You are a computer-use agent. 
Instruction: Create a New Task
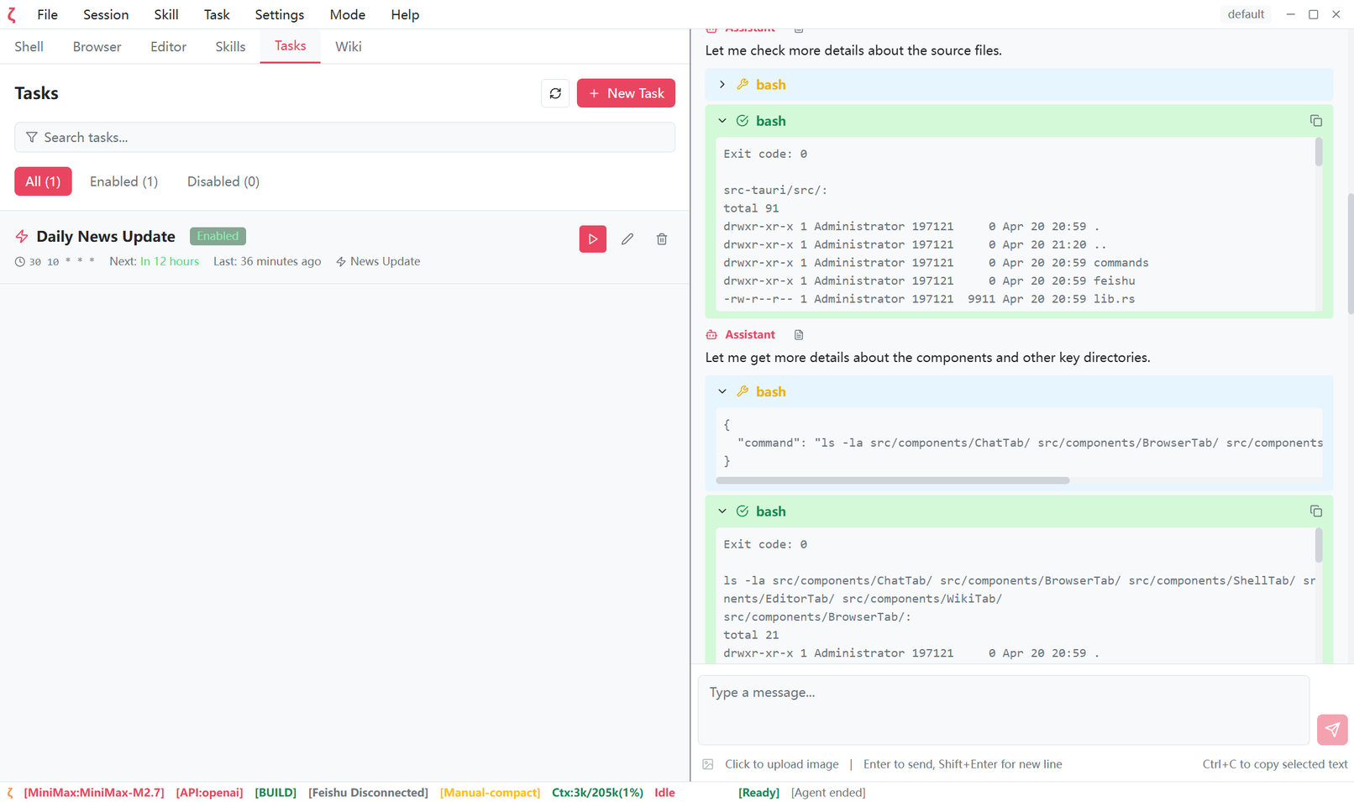click(x=626, y=93)
